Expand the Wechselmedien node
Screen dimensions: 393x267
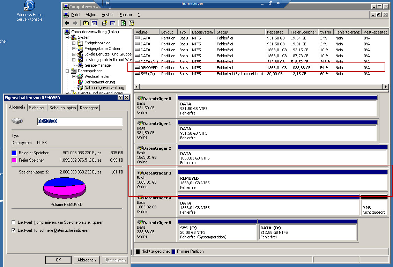[74, 76]
